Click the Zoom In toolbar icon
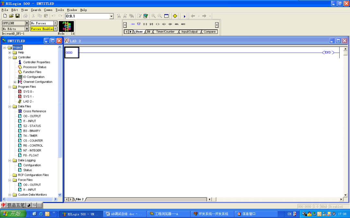 pyautogui.click(x=154, y=16)
